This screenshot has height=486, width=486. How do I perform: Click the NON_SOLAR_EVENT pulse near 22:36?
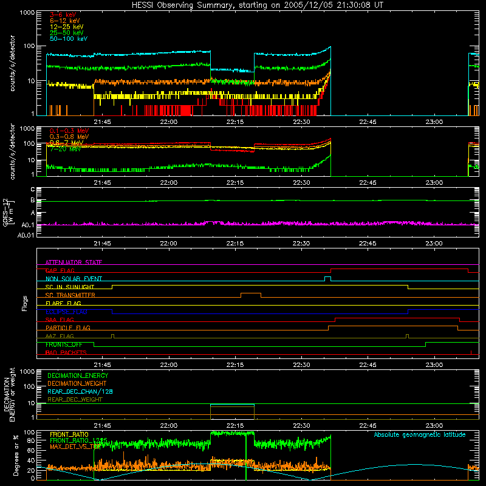click(327, 279)
